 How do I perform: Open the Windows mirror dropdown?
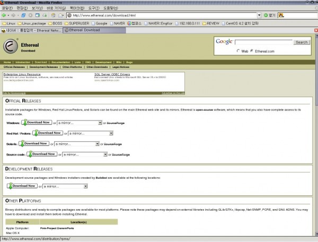point(79,123)
